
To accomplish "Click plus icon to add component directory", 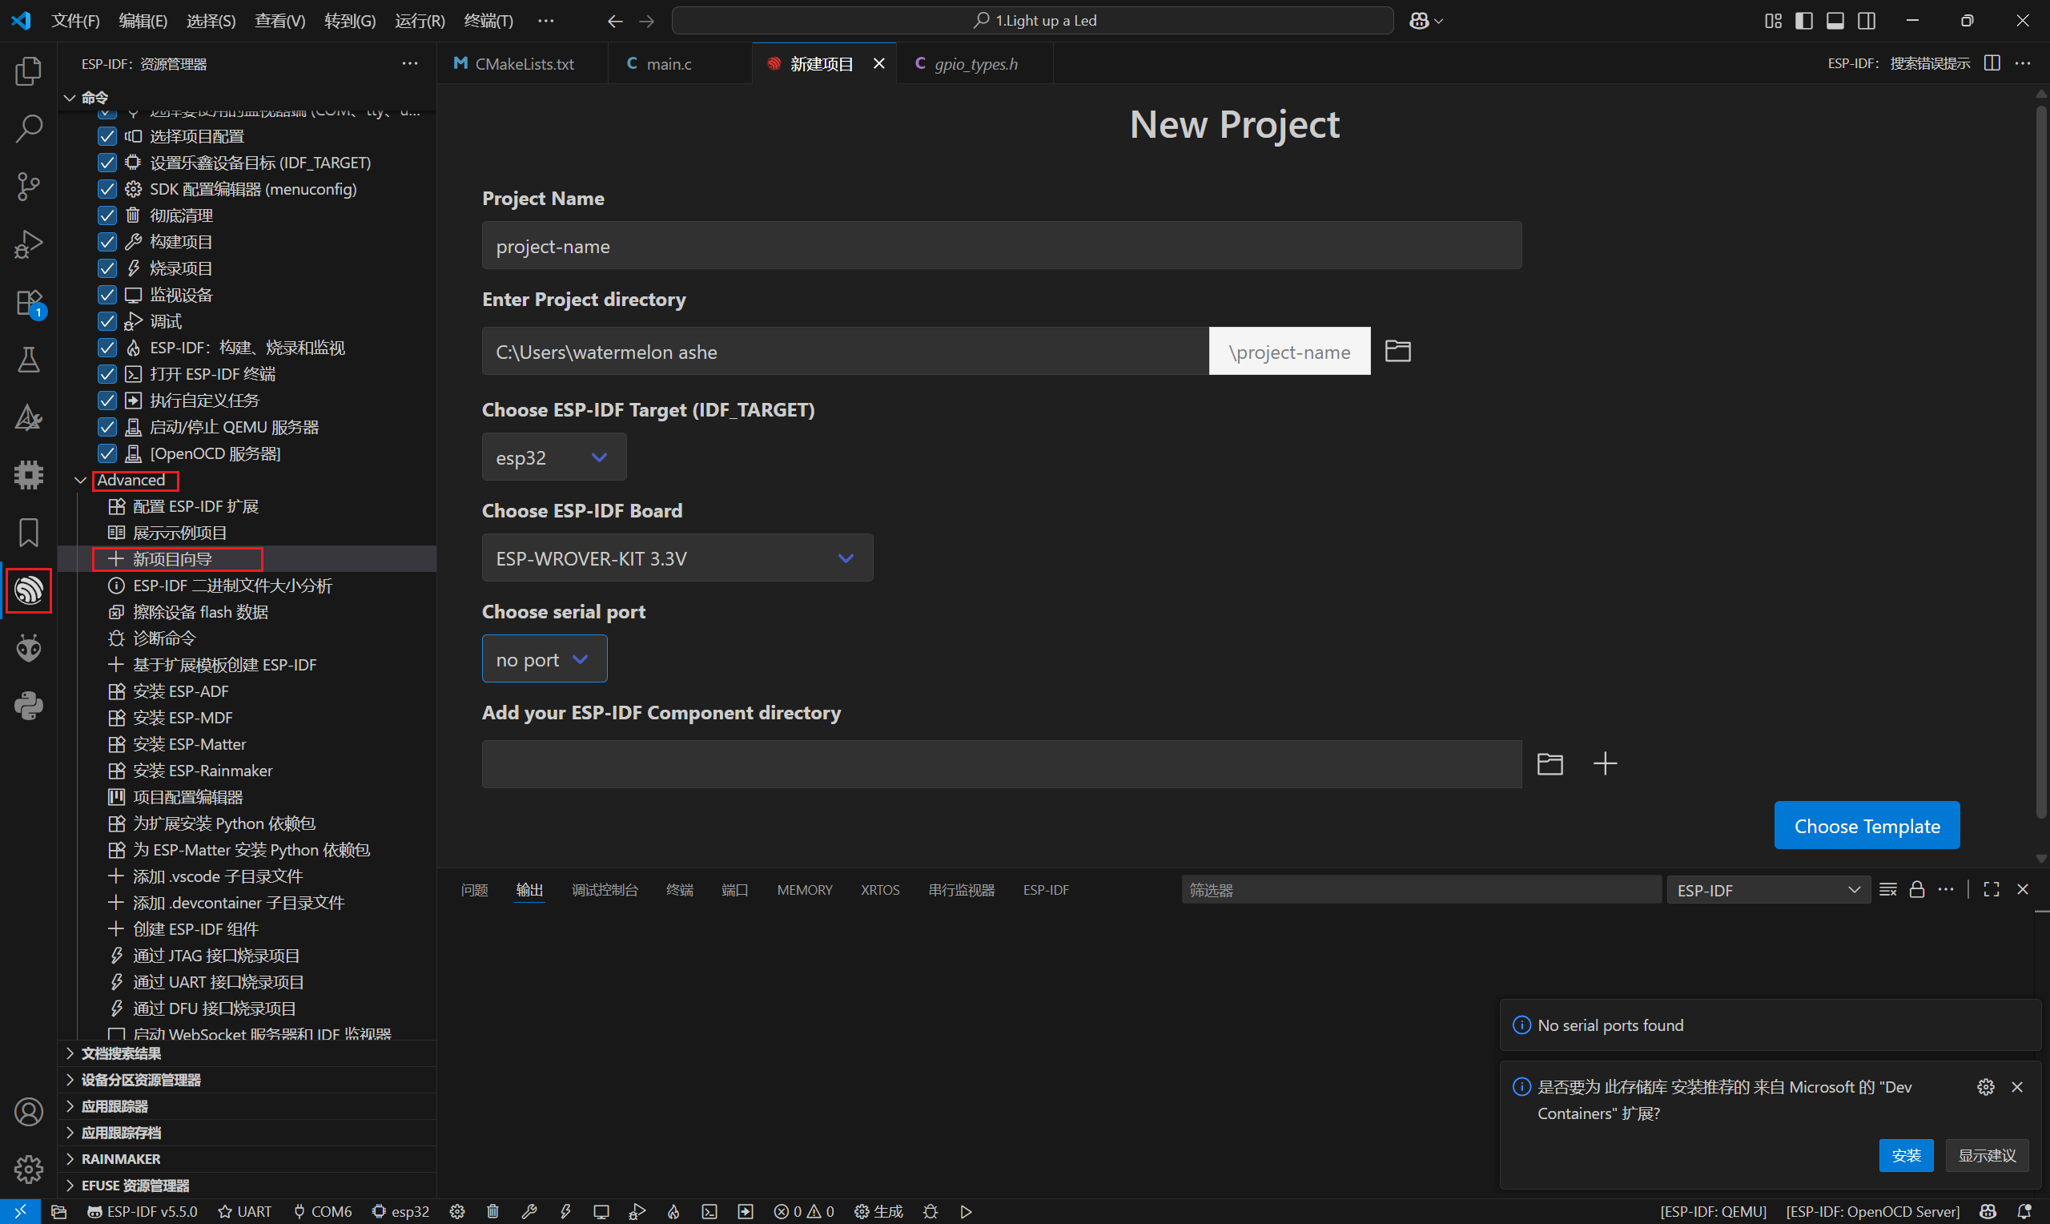I will [x=1604, y=763].
